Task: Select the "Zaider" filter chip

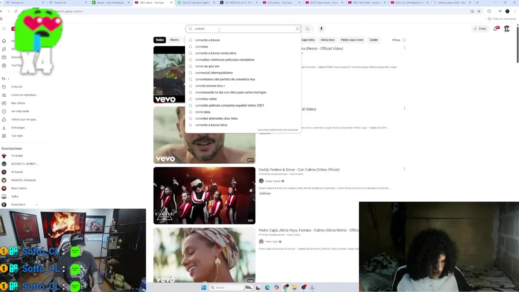Action: (374, 40)
